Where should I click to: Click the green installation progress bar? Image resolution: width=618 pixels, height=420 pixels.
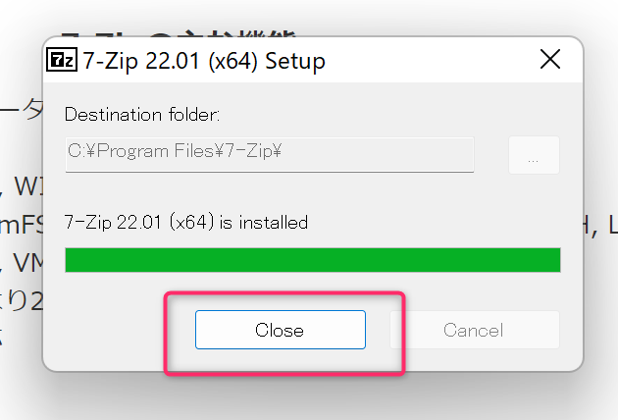[x=312, y=260]
